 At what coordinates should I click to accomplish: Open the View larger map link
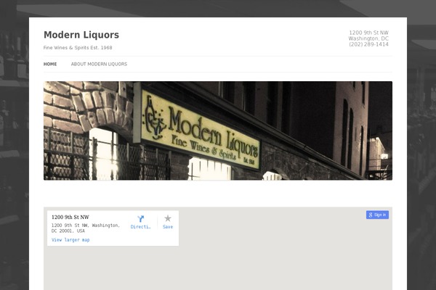click(x=70, y=240)
